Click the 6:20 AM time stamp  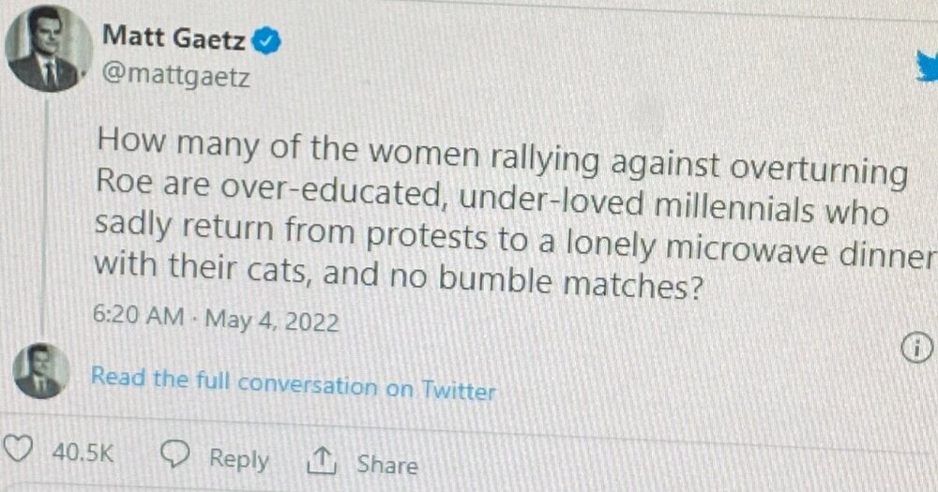139,316
